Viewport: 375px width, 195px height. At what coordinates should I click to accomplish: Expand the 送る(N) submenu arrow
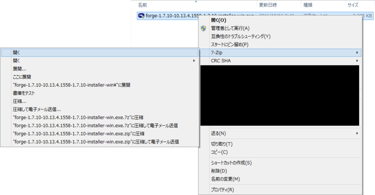coord(357,133)
